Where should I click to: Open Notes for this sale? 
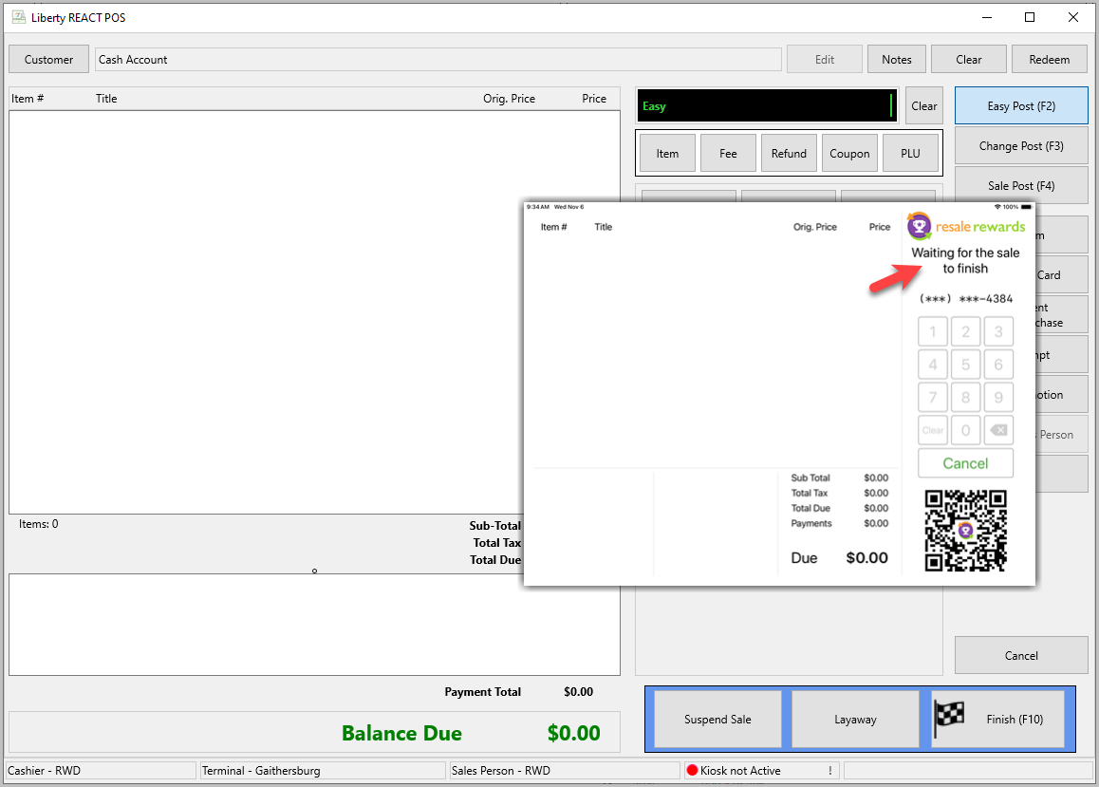click(897, 60)
